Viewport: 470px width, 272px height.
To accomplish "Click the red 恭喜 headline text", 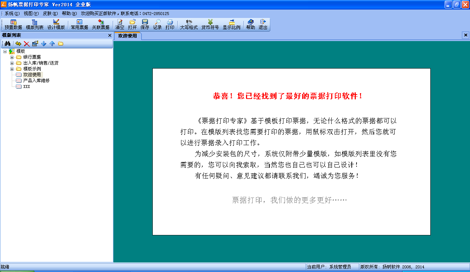I will 288,96.
